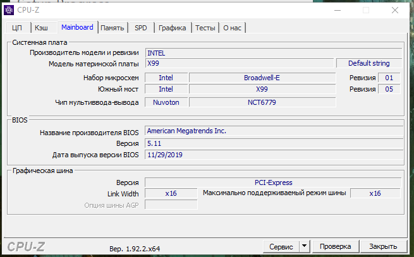Screen dimensions: 414x257
Task: Click American Megatrends Inc. BIOS vendor field
Action: [x=274, y=131]
